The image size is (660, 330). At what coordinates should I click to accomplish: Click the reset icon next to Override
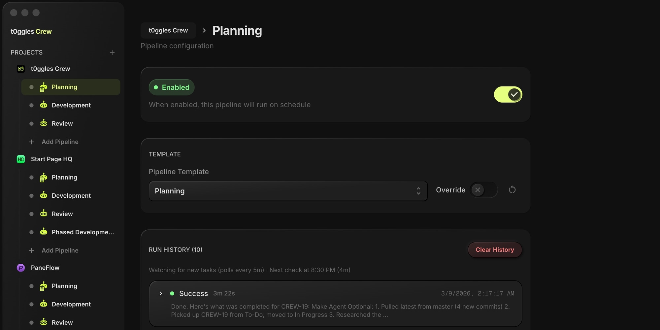pyautogui.click(x=512, y=190)
